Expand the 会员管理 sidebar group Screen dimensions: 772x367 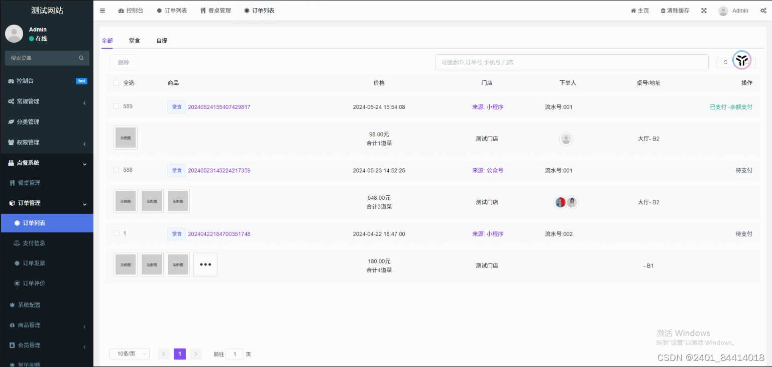pyautogui.click(x=47, y=345)
